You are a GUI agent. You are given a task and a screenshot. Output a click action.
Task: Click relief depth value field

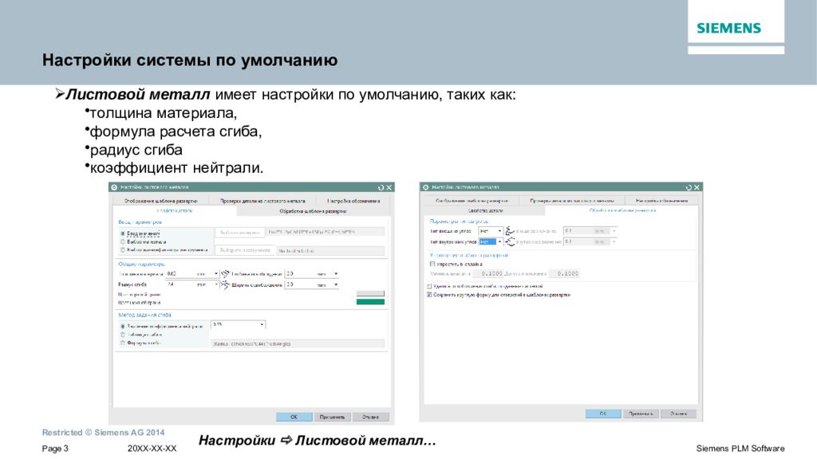point(299,274)
